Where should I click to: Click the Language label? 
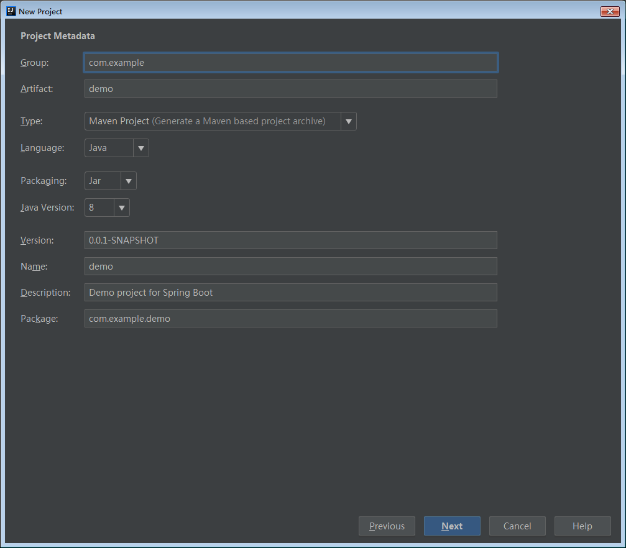pos(42,148)
